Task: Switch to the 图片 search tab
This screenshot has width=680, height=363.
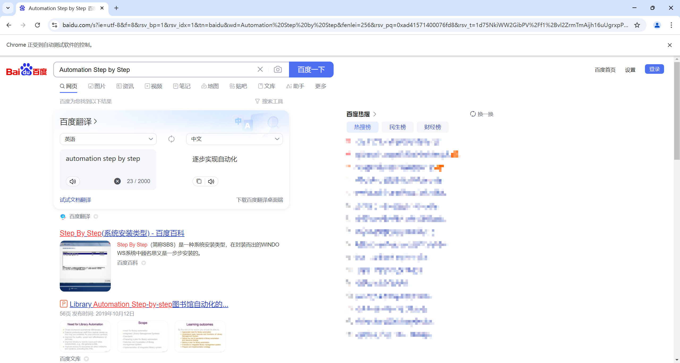Action: point(97,86)
